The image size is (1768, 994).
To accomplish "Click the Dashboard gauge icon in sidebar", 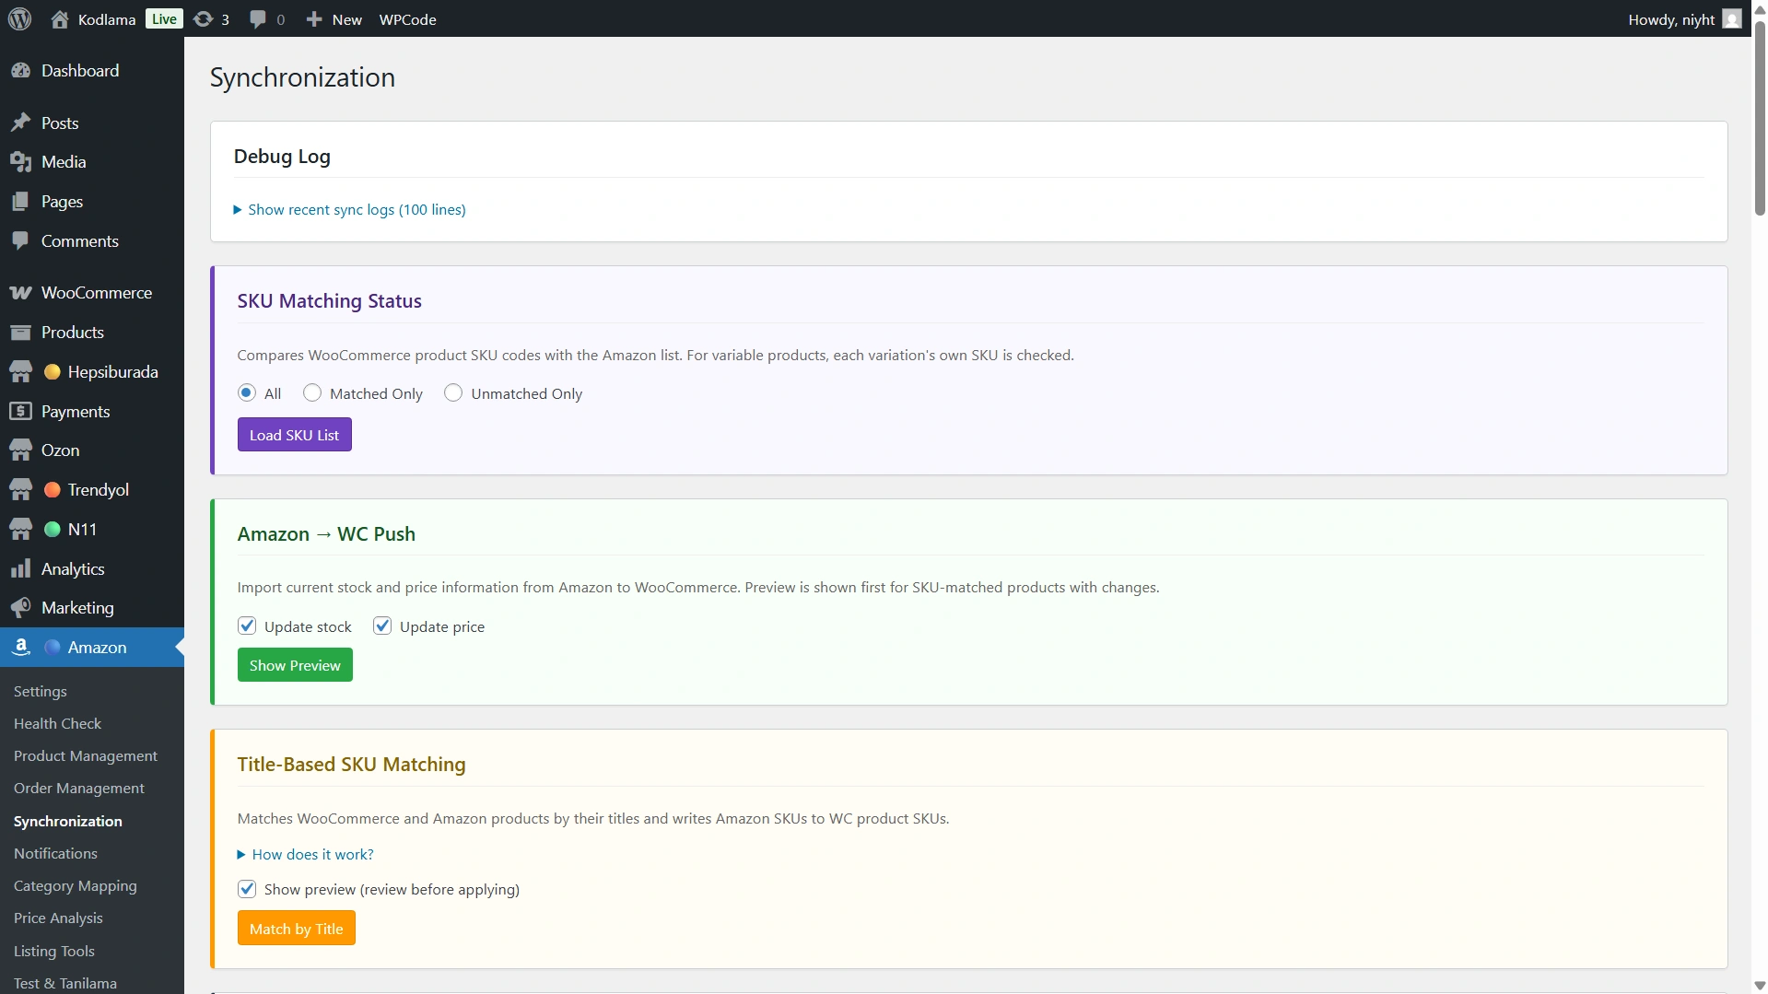I will [x=20, y=71].
